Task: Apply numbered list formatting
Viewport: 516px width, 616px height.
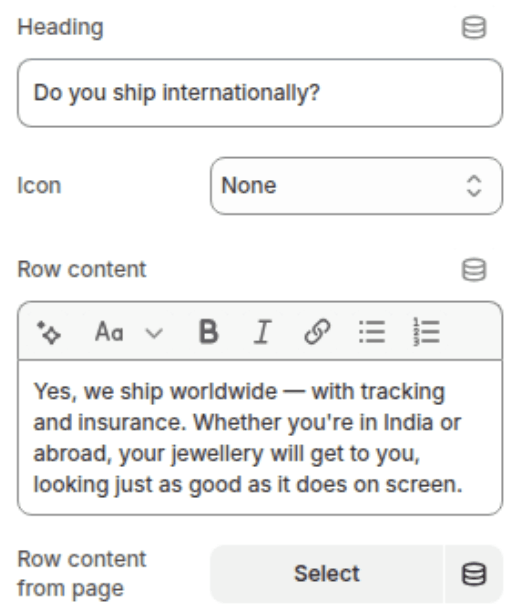Action: [x=426, y=332]
